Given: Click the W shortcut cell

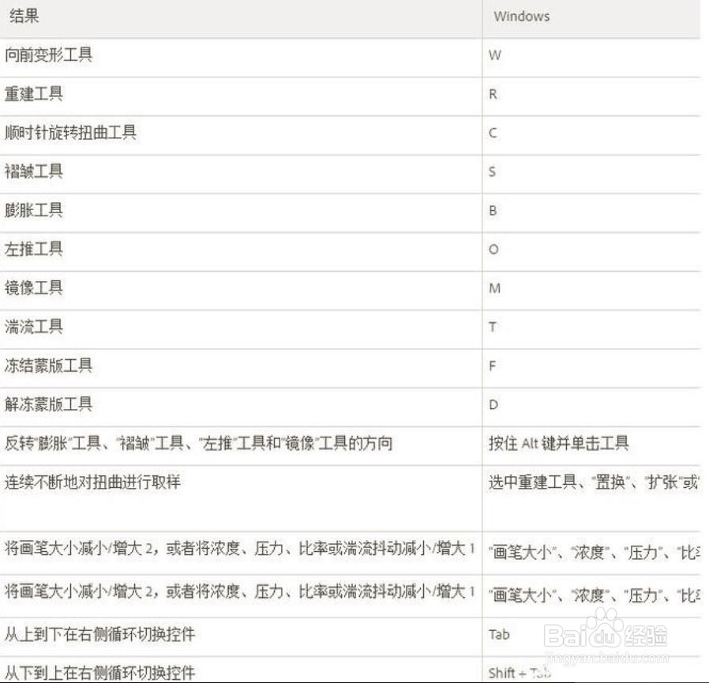Looking at the screenshot, I should [x=493, y=56].
